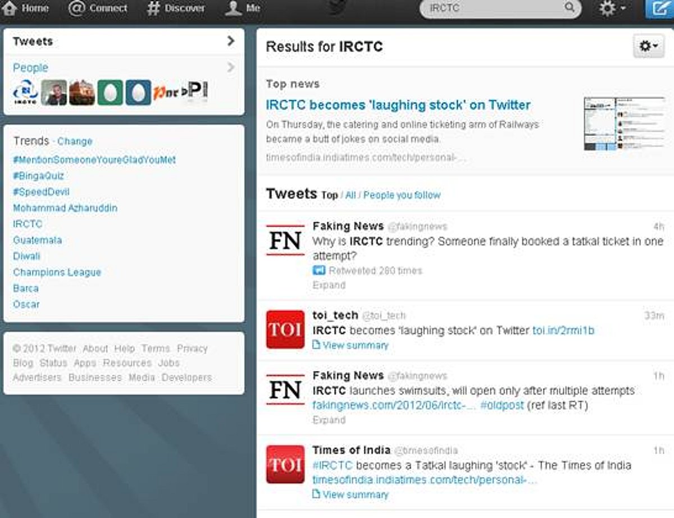The height and width of the screenshot is (518, 674).
Task: Click the search magnifier icon
Action: point(569,8)
